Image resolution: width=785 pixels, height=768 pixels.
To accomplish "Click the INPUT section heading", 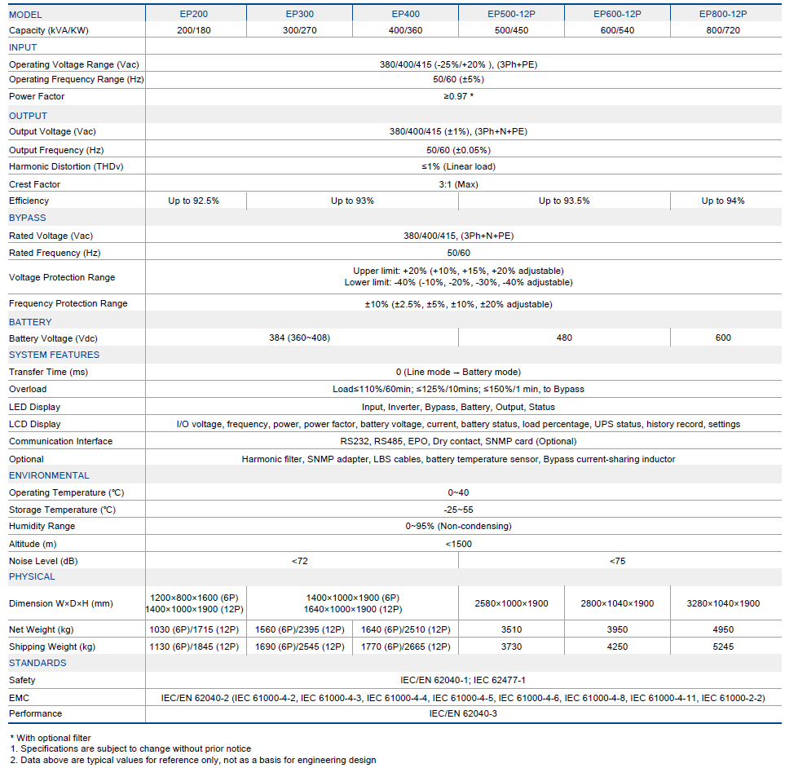I will click(x=23, y=47).
